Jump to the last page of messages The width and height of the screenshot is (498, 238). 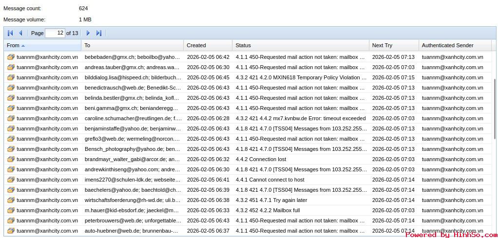99,33
